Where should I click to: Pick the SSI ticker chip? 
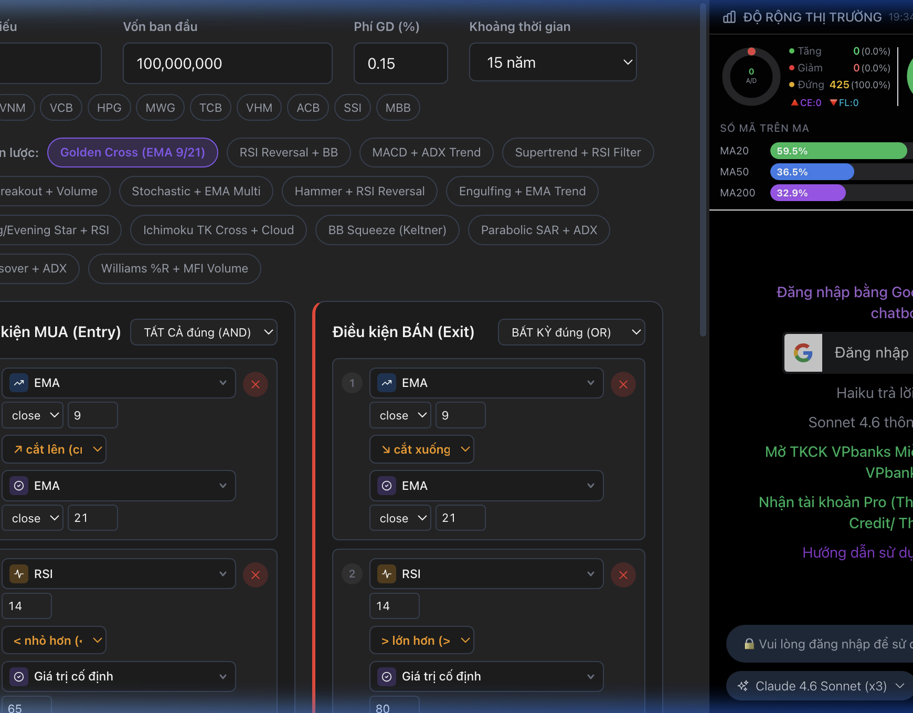(353, 108)
